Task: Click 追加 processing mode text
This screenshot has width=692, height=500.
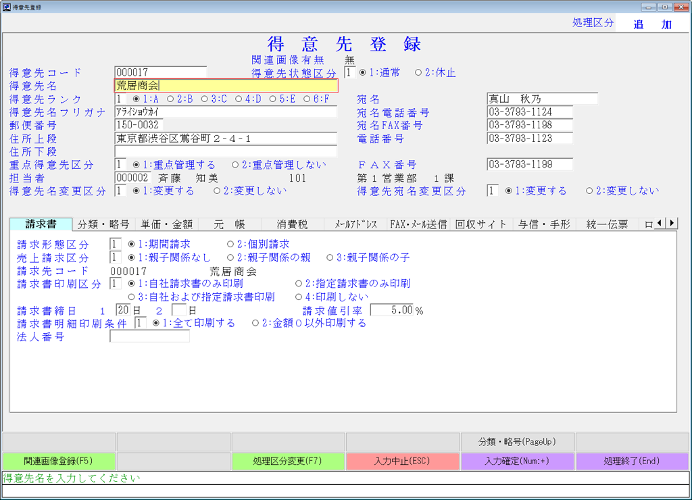Action: (653, 24)
